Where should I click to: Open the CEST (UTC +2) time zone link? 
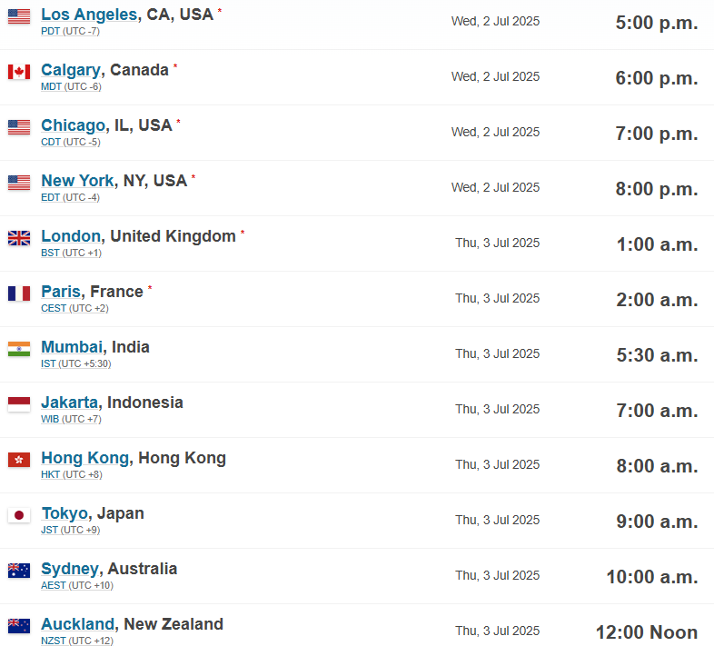click(x=74, y=308)
